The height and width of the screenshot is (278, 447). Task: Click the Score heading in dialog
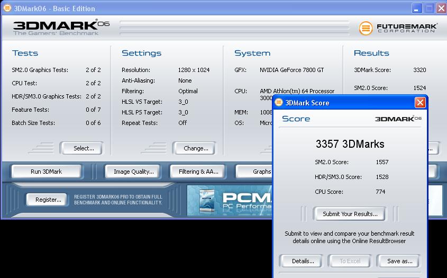pos(296,119)
